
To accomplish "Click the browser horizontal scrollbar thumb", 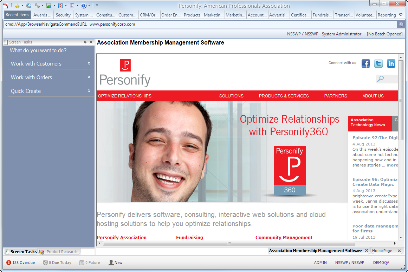I will pyautogui.click(x=229, y=244).
